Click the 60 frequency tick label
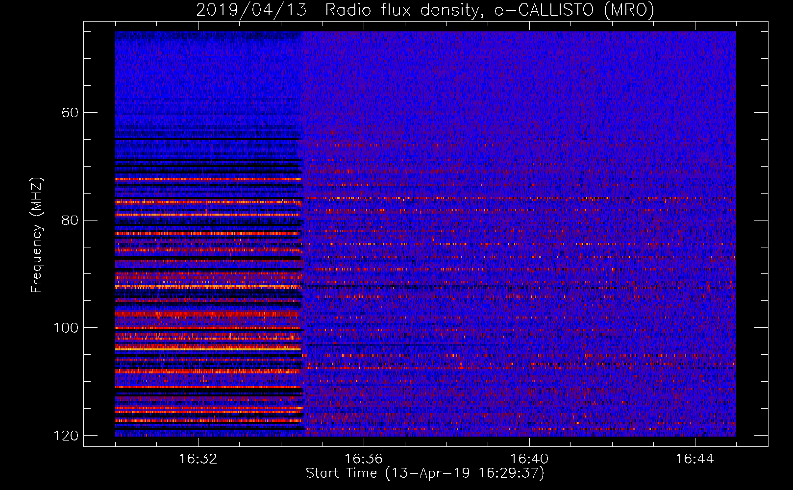This screenshot has height=490, width=793. [x=70, y=113]
